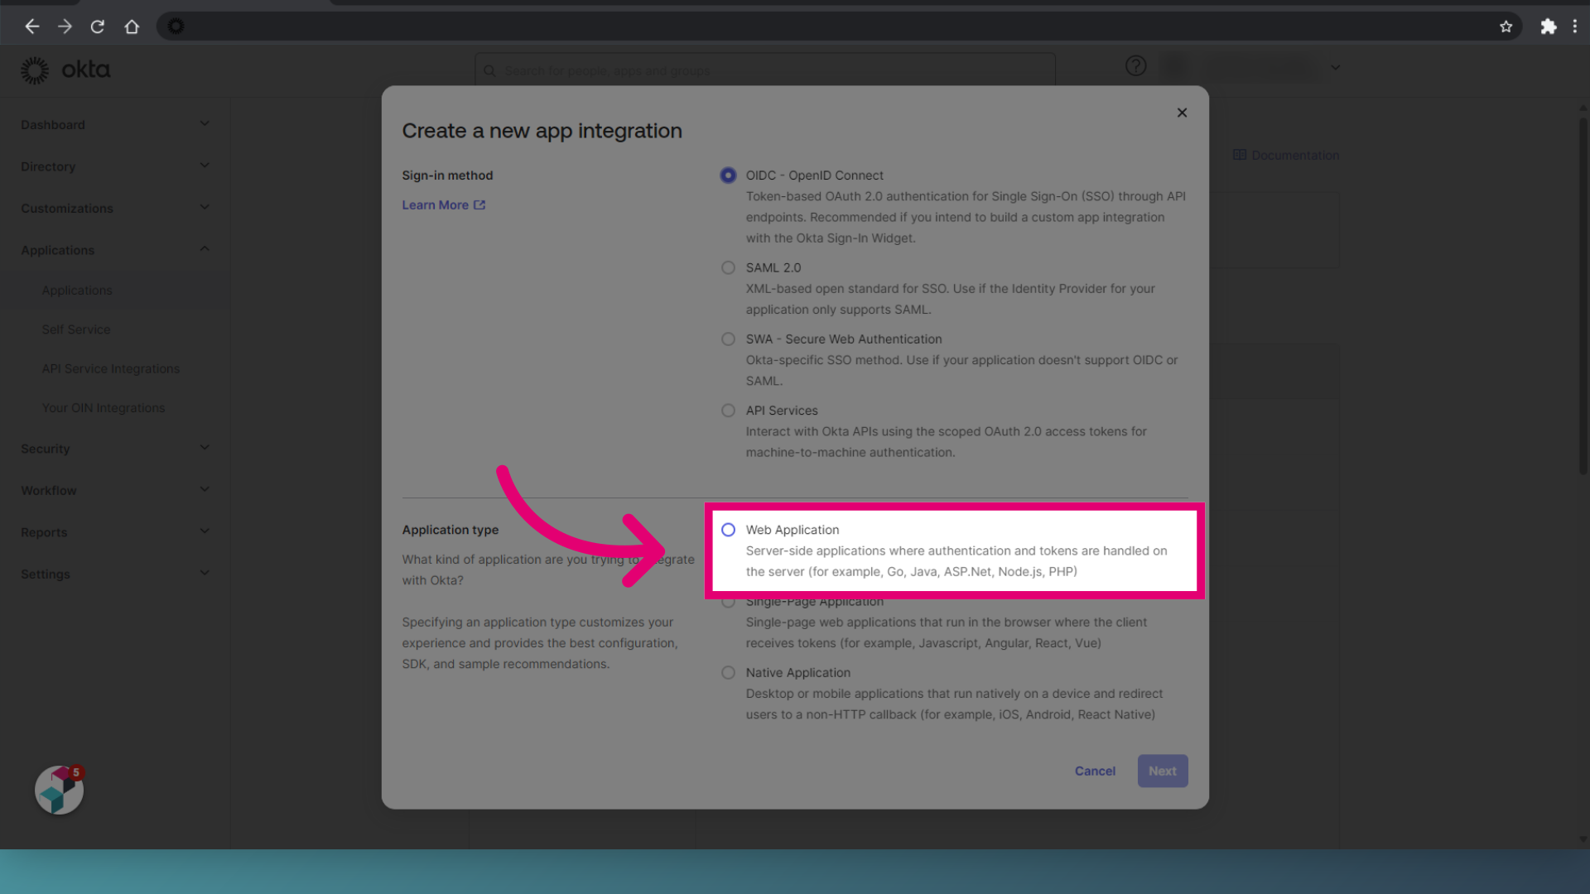Open Directory in sidebar
1590x894 pixels.
[x=48, y=166]
